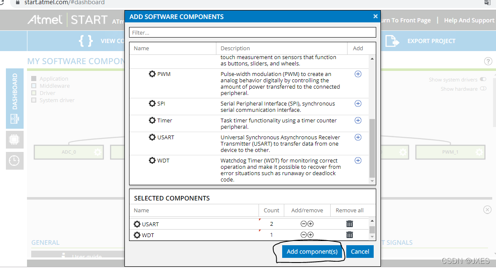Viewport: 496px width, 268px height.
Task: Toggle Show hardware switch
Action: [x=483, y=89]
